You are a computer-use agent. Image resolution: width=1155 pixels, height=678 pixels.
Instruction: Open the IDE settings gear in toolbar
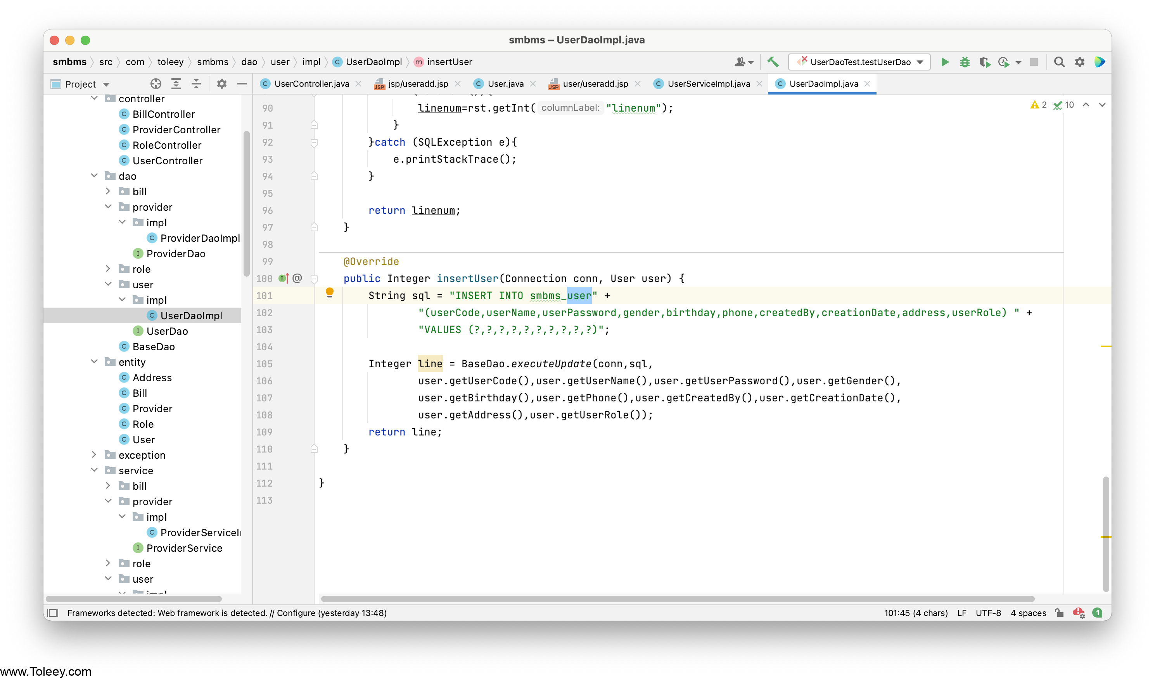click(1079, 62)
